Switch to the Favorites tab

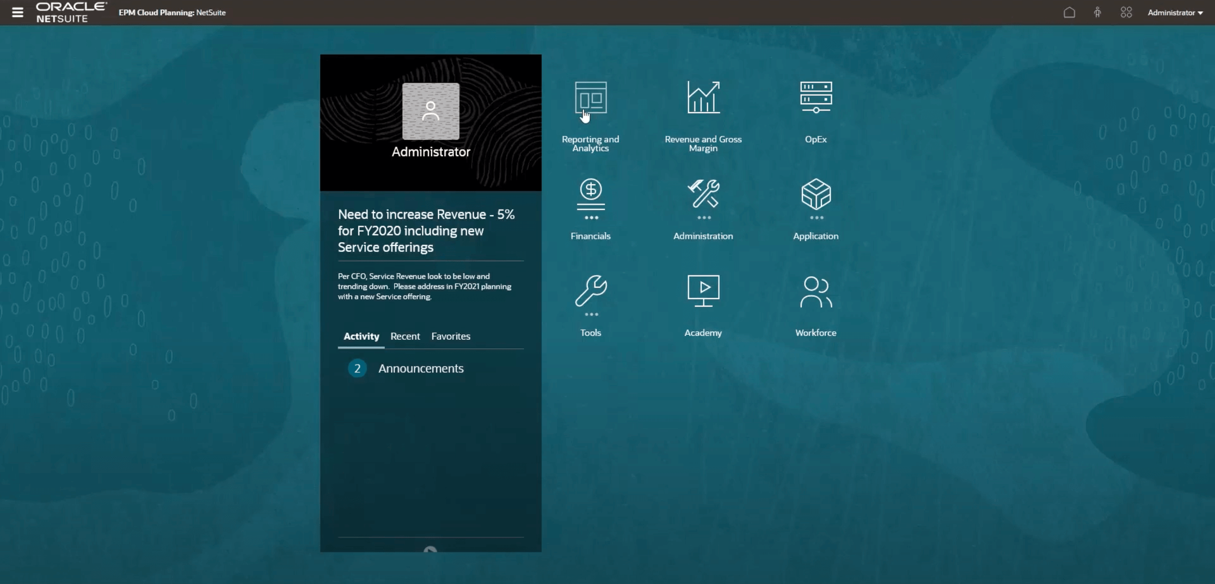pyautogui.click(x=450, y=336)
